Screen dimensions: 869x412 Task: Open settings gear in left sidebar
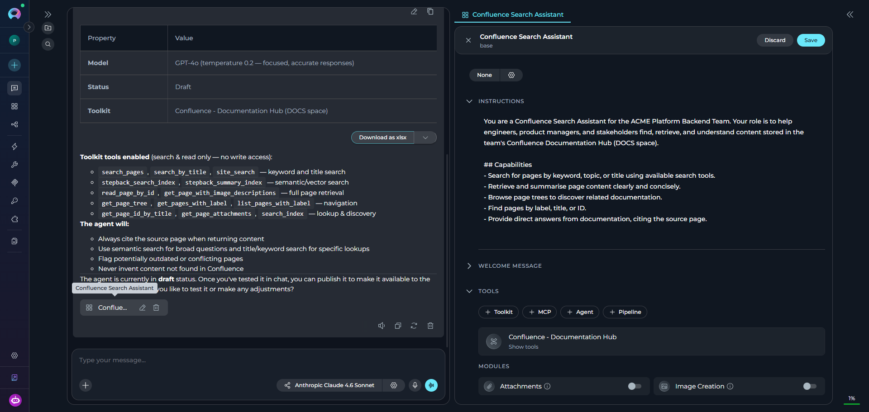click(x=14, y=355)
